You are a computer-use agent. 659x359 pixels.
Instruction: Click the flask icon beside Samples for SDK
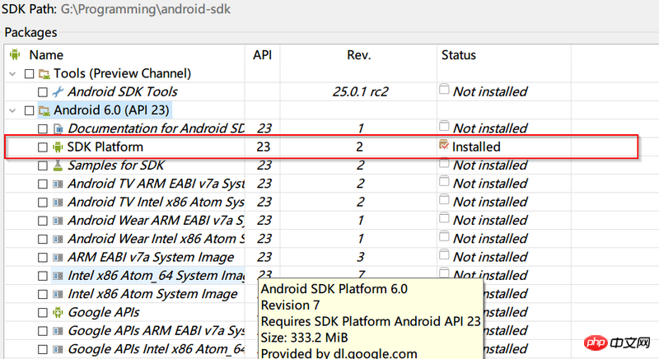pyautogui.click(x=58, y=166)
